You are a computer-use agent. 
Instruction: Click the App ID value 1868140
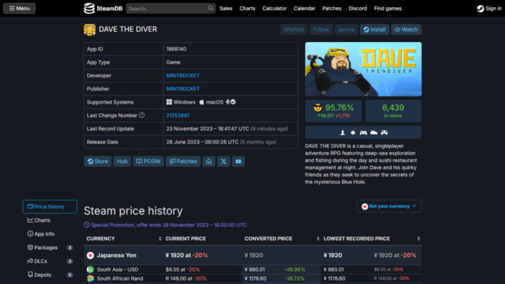pyautogui.click(x=176, y=49)
